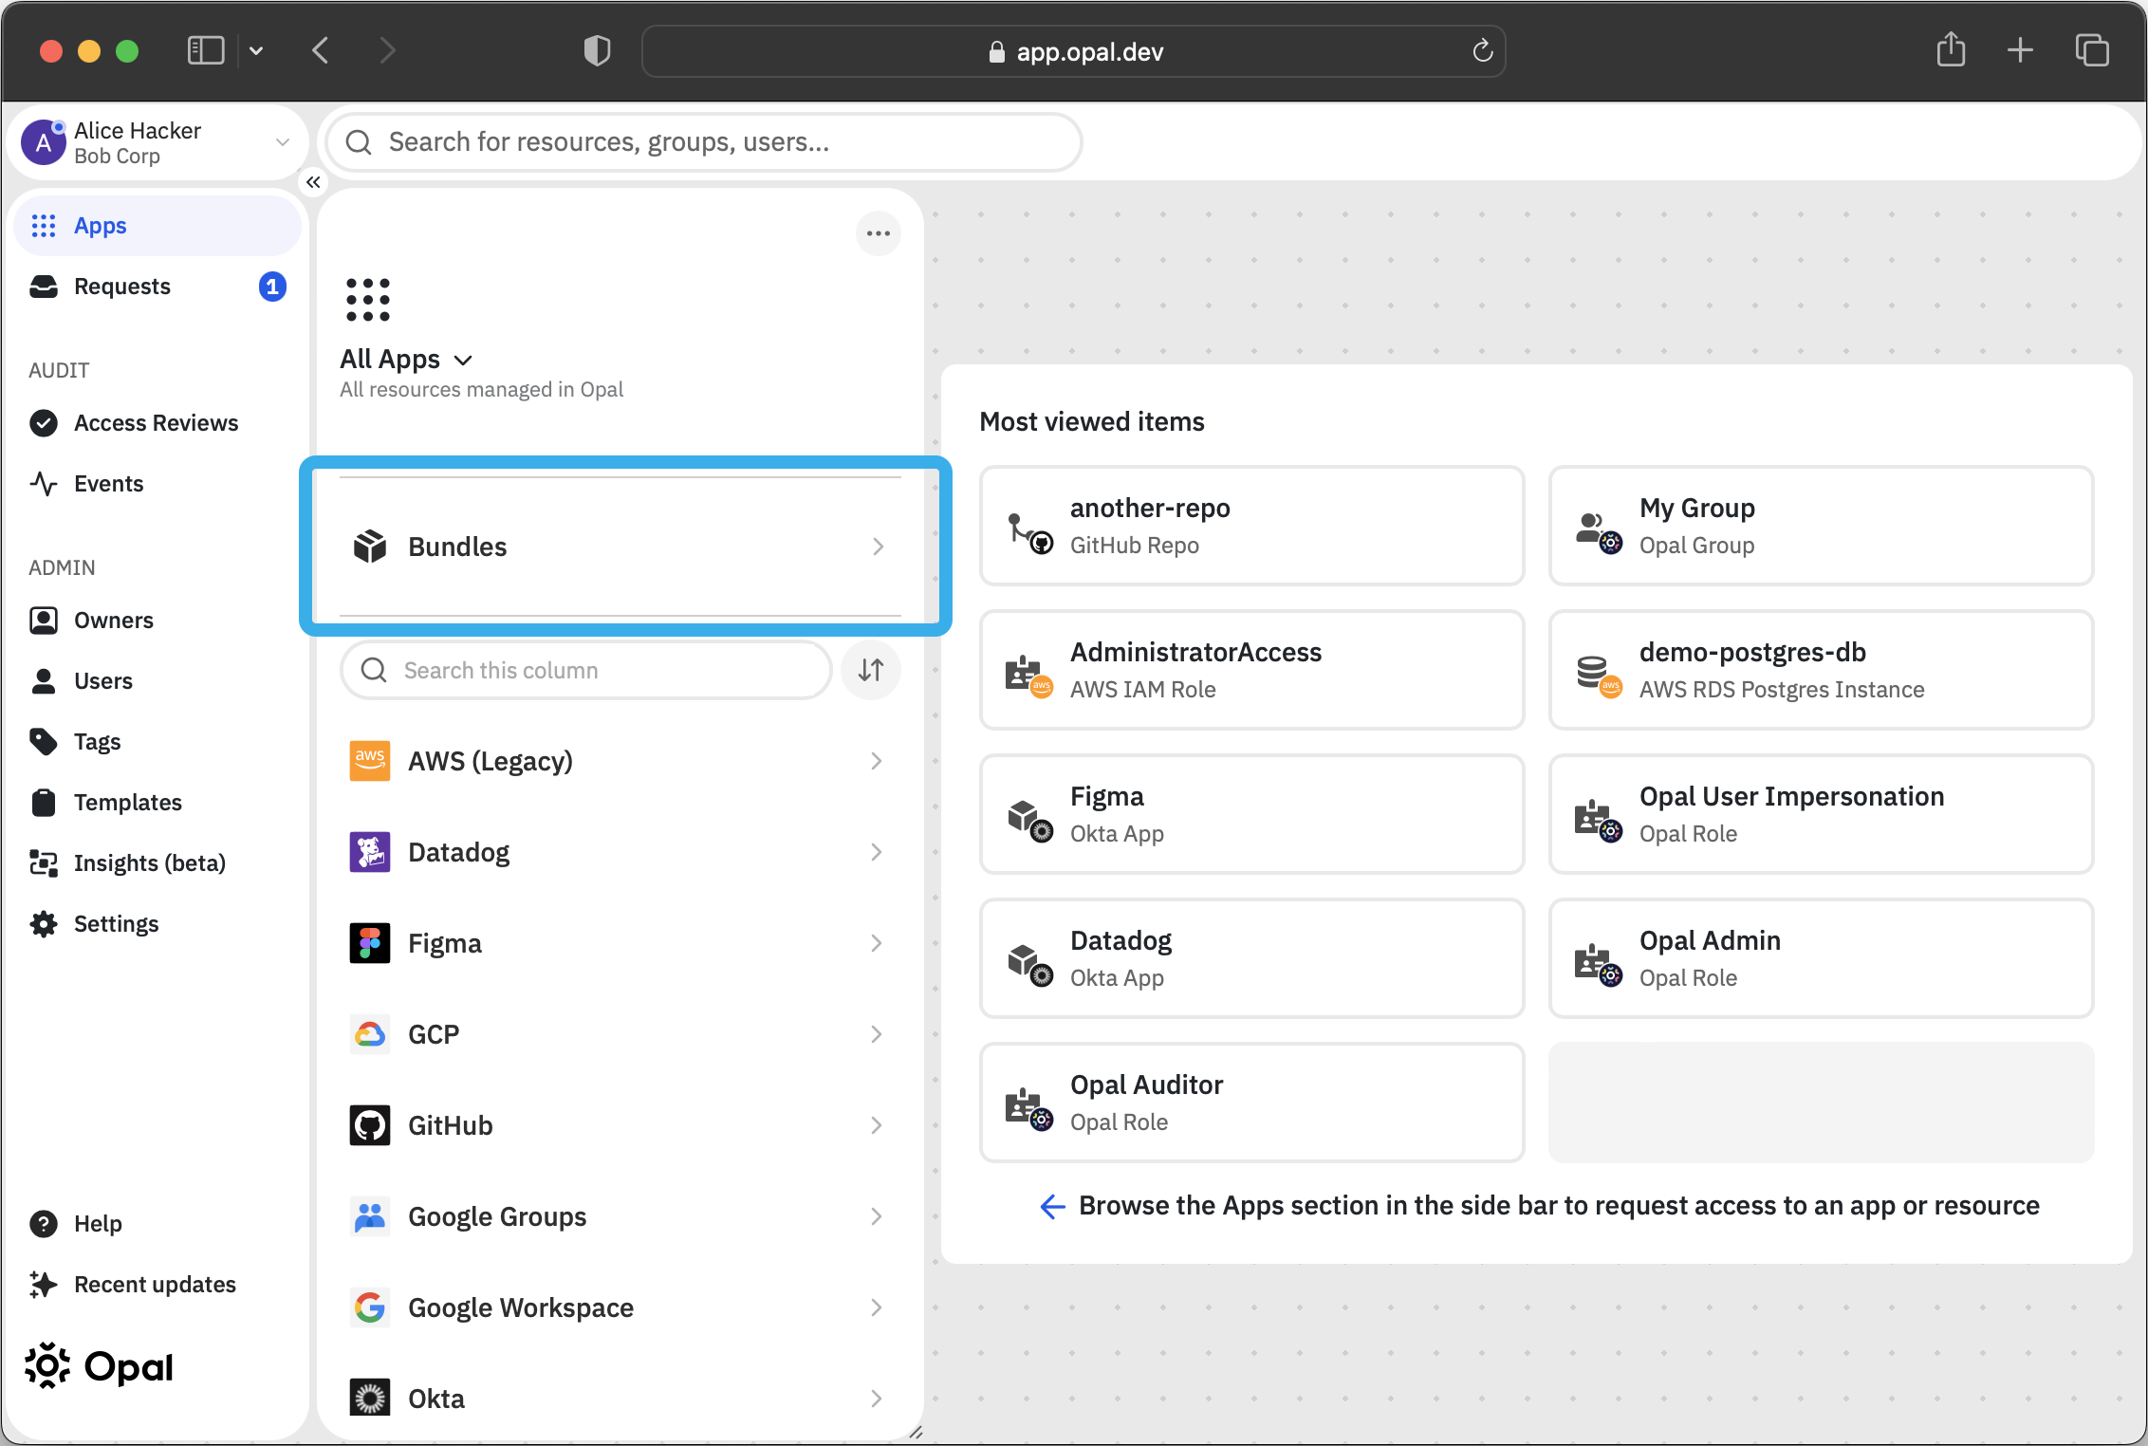Open the three-dot more options menu
The width and height of the screenshot is (2148, 1446).
(879, 233)
